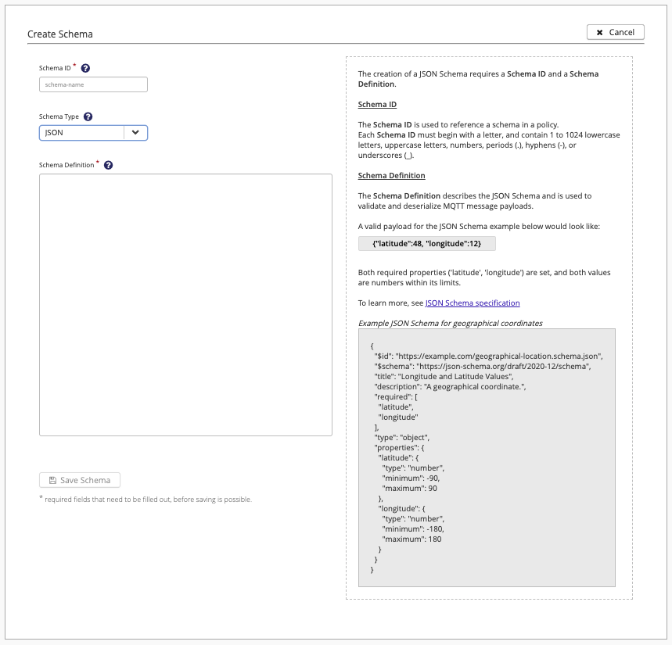Click the Create Schema page title
This screenshot has width=672, height=645.
[60, 34]
